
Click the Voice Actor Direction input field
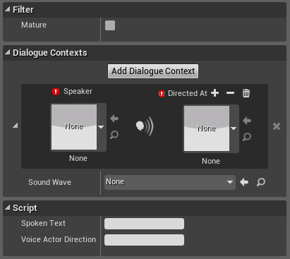144,240
